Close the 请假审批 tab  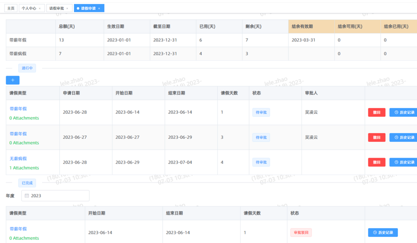pos(67,9)
